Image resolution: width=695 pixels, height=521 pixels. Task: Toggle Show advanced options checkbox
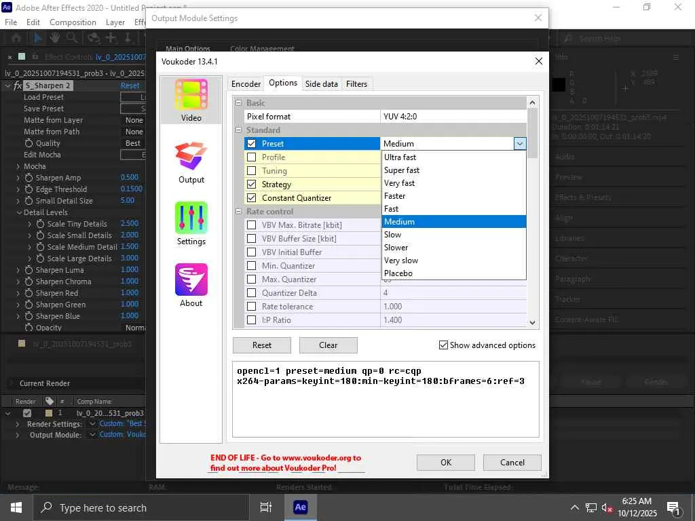click(x=443, y=345)
